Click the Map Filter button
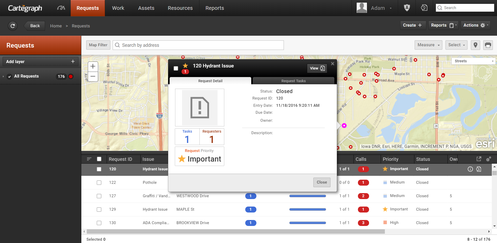 [x=98, y=45]
